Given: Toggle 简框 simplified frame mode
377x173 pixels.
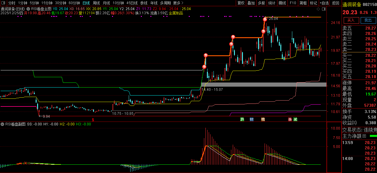Looking at the screenshot, I should pos(303,3).
